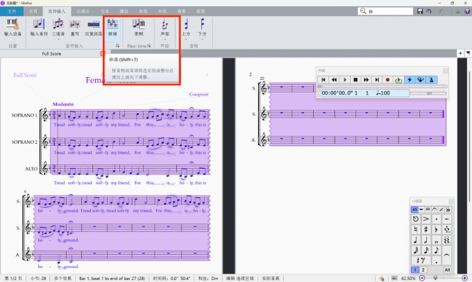Screen dimensions: 472x282
Task: Switch to the double-flat accidentals keypad layout
Action: (x=448, y=209)
